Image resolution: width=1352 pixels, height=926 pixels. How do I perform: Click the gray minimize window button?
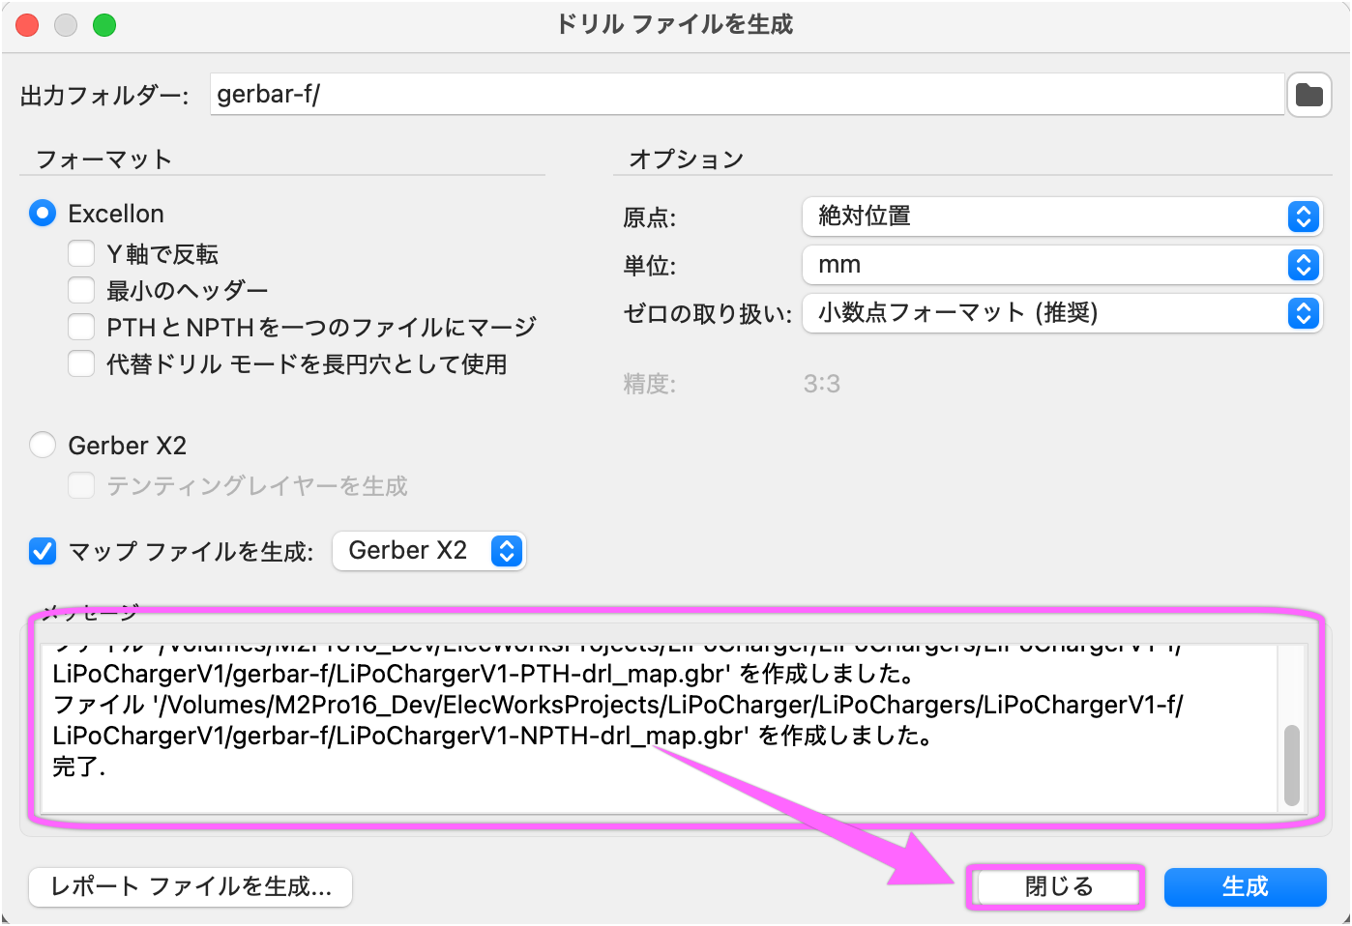(x=66, y=25)
